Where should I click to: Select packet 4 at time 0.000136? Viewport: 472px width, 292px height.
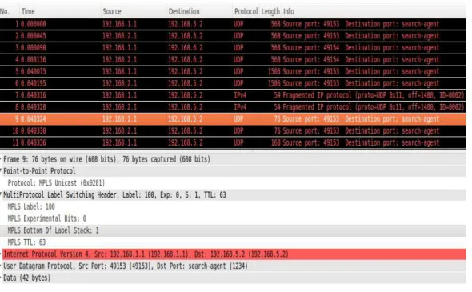pyautogui.click(x=233, y=60)
